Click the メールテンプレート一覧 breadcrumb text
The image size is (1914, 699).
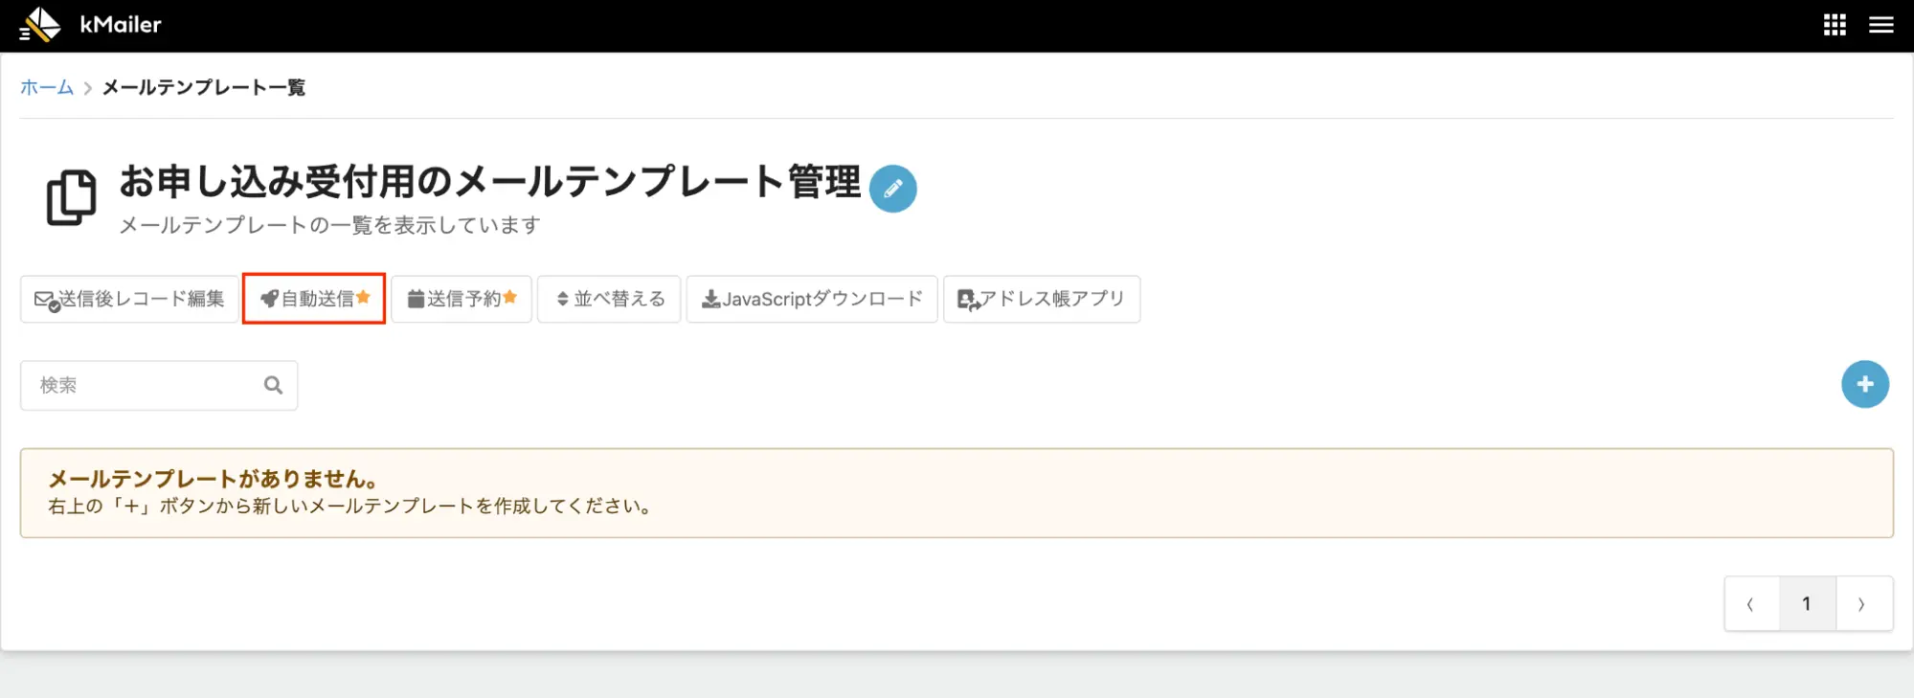pyautogui.click(x=203, y=87)
